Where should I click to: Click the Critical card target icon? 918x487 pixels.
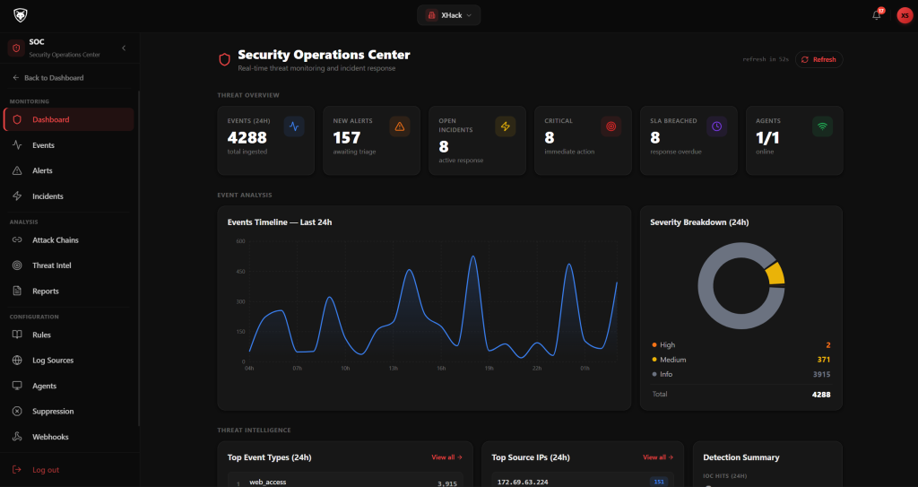pyautogui.click(x=611, y=126)
